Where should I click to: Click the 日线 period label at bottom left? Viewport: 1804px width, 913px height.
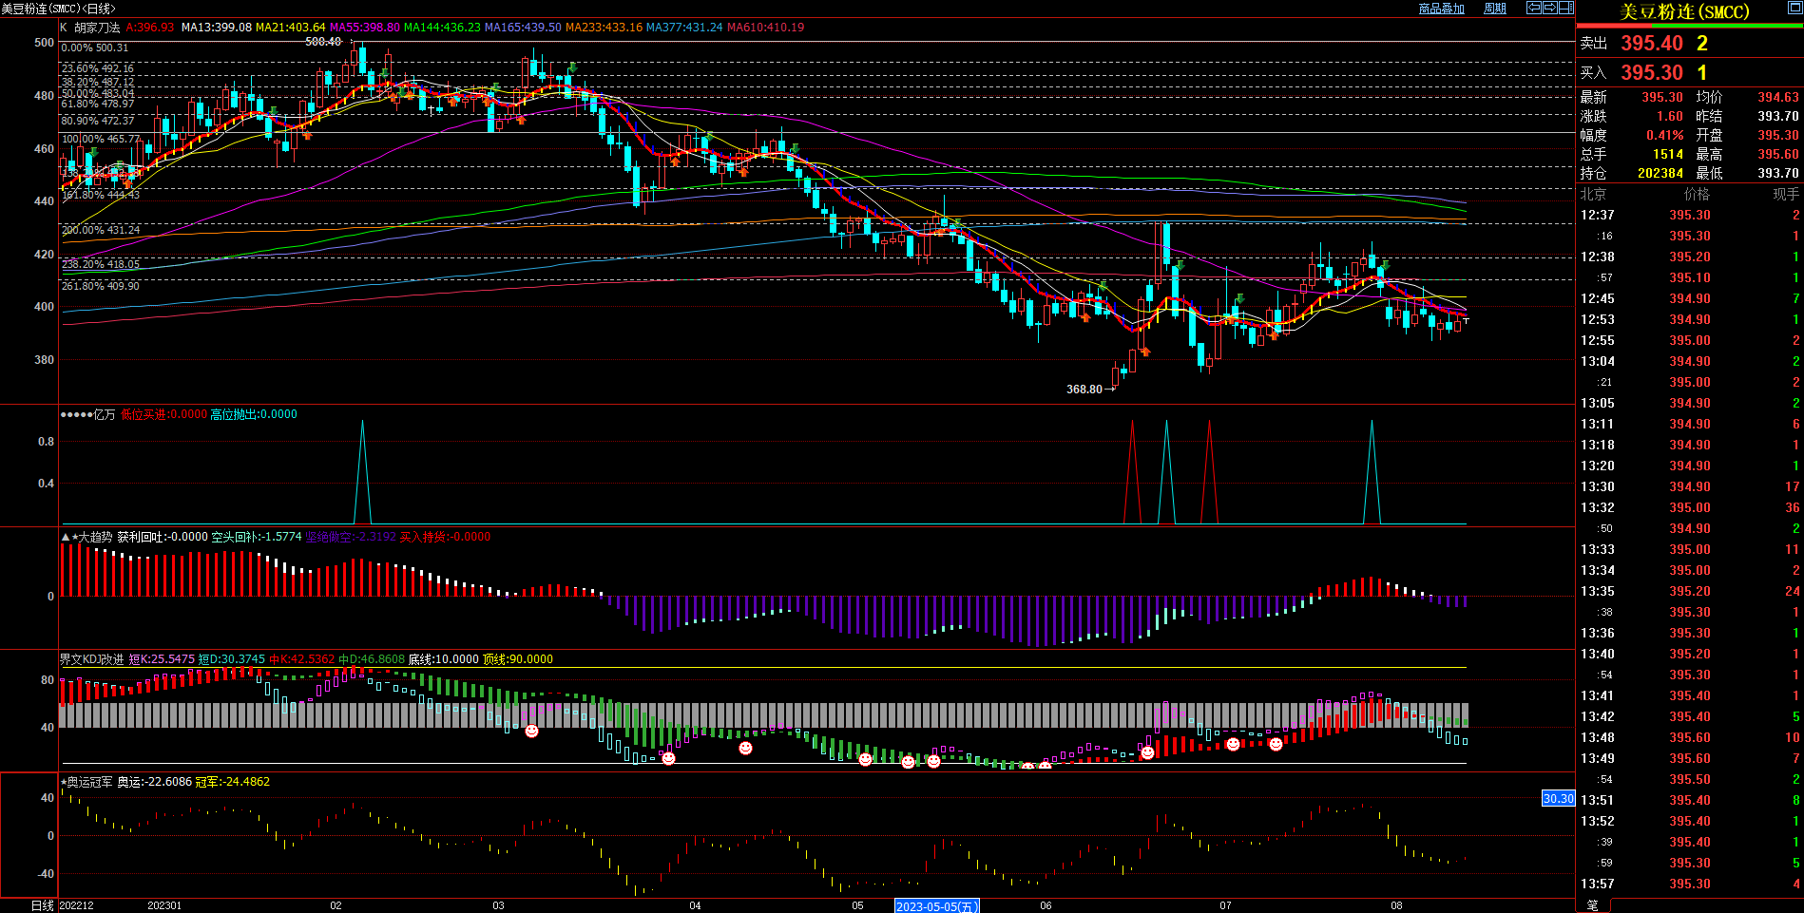click(42, 905)
